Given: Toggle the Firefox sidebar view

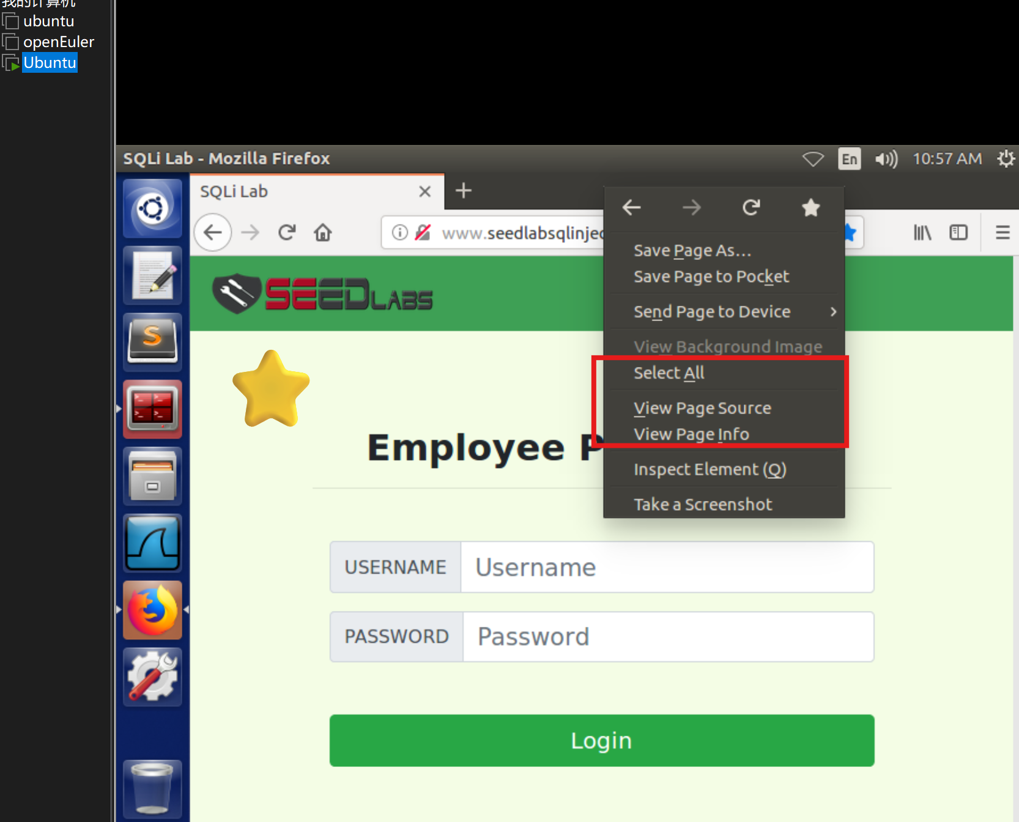Looking at the screenshot, I should pyautogui.click(x=958, y=232).
